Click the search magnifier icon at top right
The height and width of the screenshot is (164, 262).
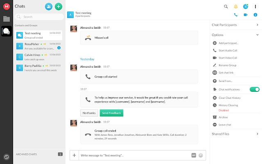point(226,7)
